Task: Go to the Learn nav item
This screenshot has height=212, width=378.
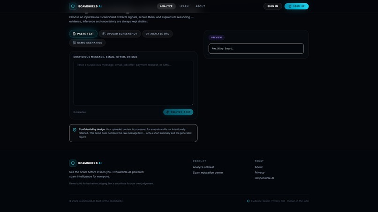Action: click(184, 6)
